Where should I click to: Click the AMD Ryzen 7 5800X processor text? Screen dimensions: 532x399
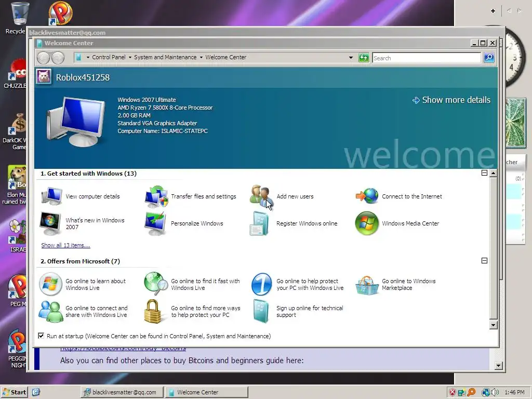[165, 108]
